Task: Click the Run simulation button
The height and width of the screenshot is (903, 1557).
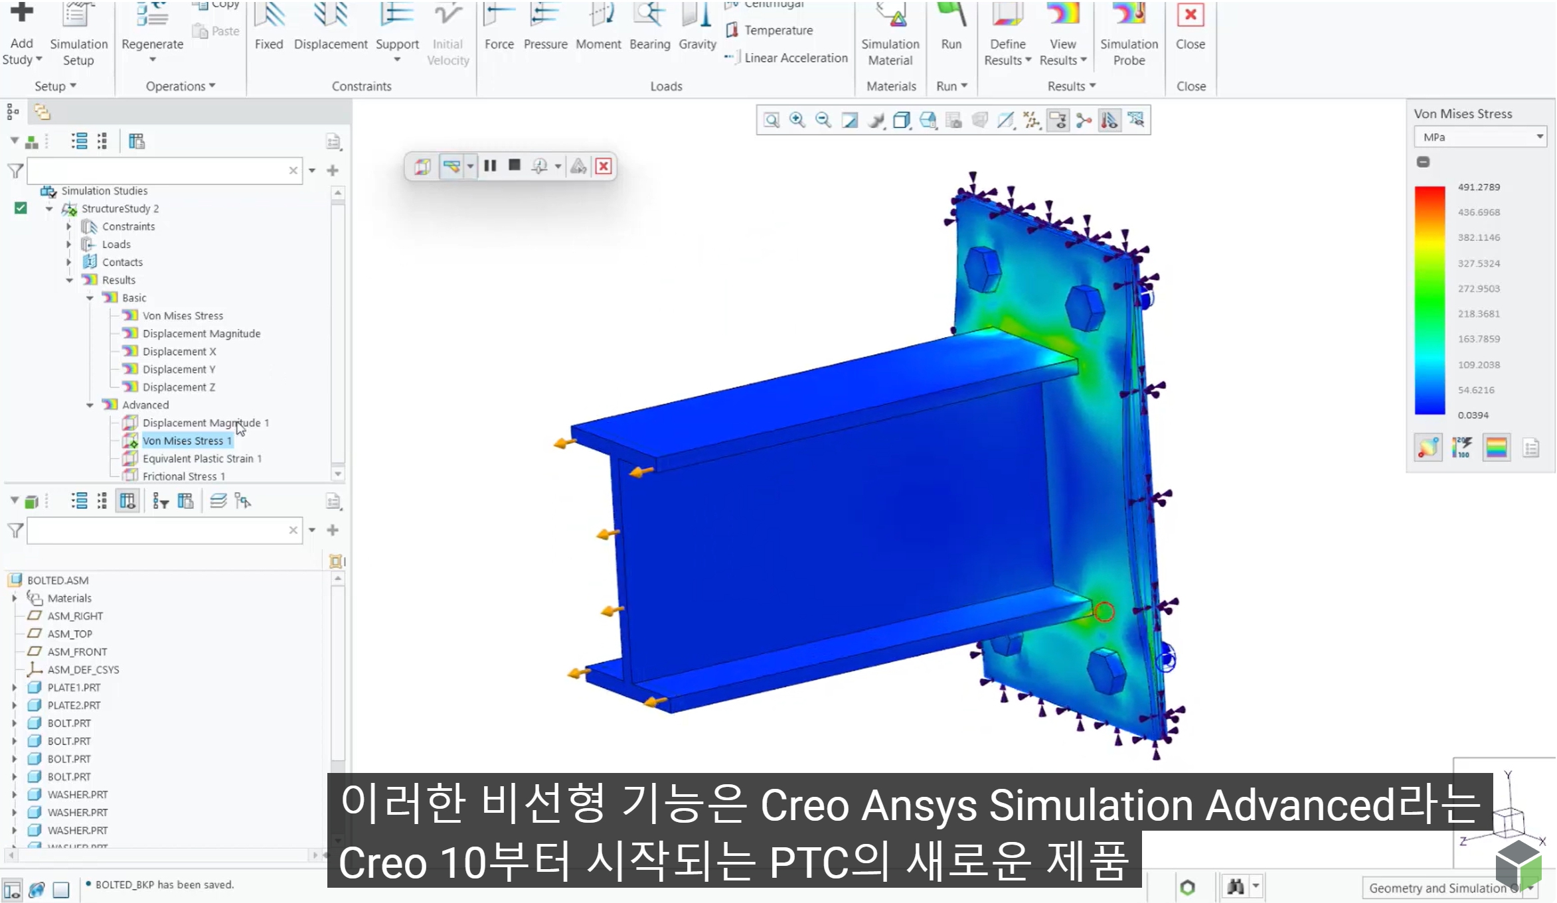Action: [x=951, y=27]
